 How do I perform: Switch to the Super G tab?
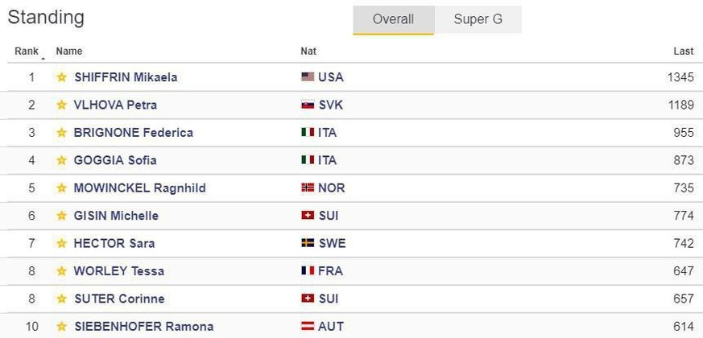coord(478,19)
